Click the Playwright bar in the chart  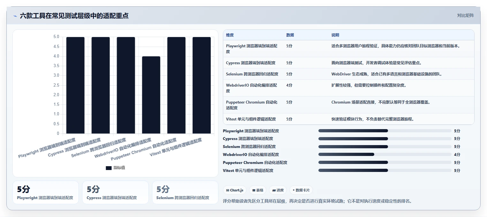75,85
